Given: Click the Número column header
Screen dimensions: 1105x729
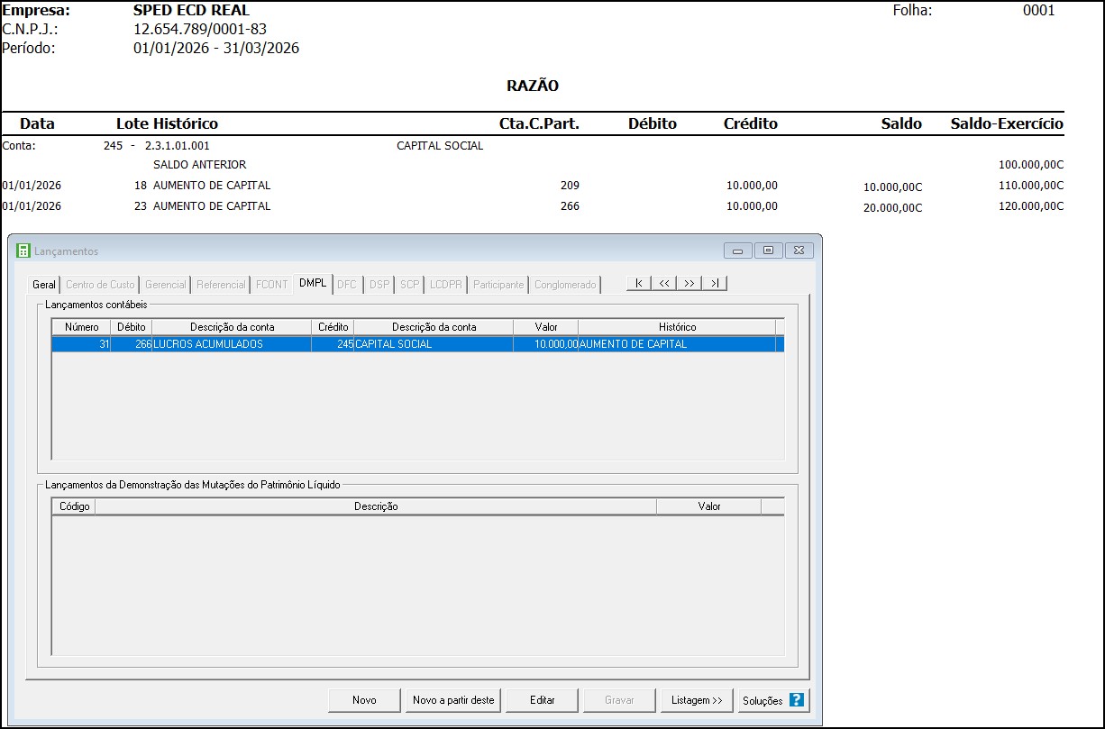Looking at the screenshot, I should point(81,327).
